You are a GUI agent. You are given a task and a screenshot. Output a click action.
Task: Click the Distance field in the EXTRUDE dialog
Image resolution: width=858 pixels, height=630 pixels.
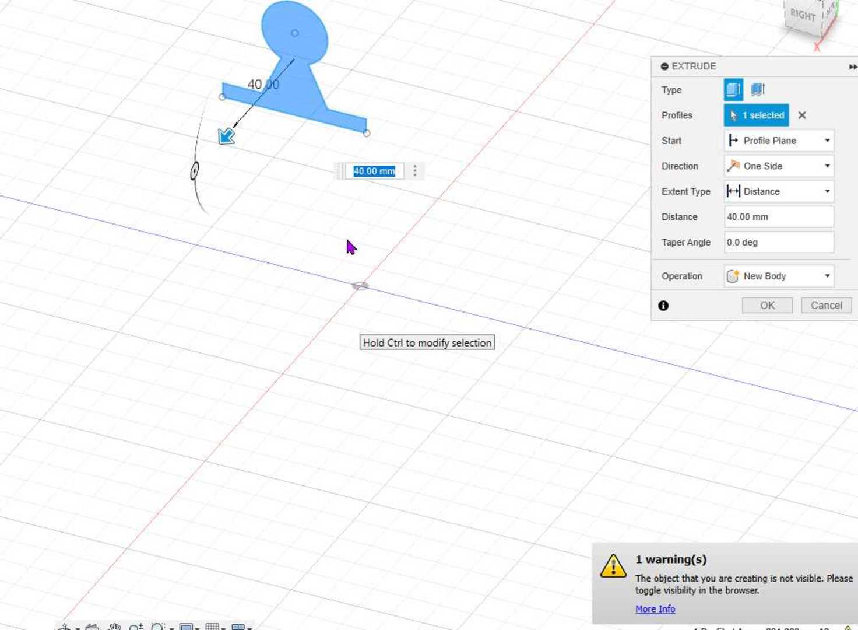click(x=779, y=217)
